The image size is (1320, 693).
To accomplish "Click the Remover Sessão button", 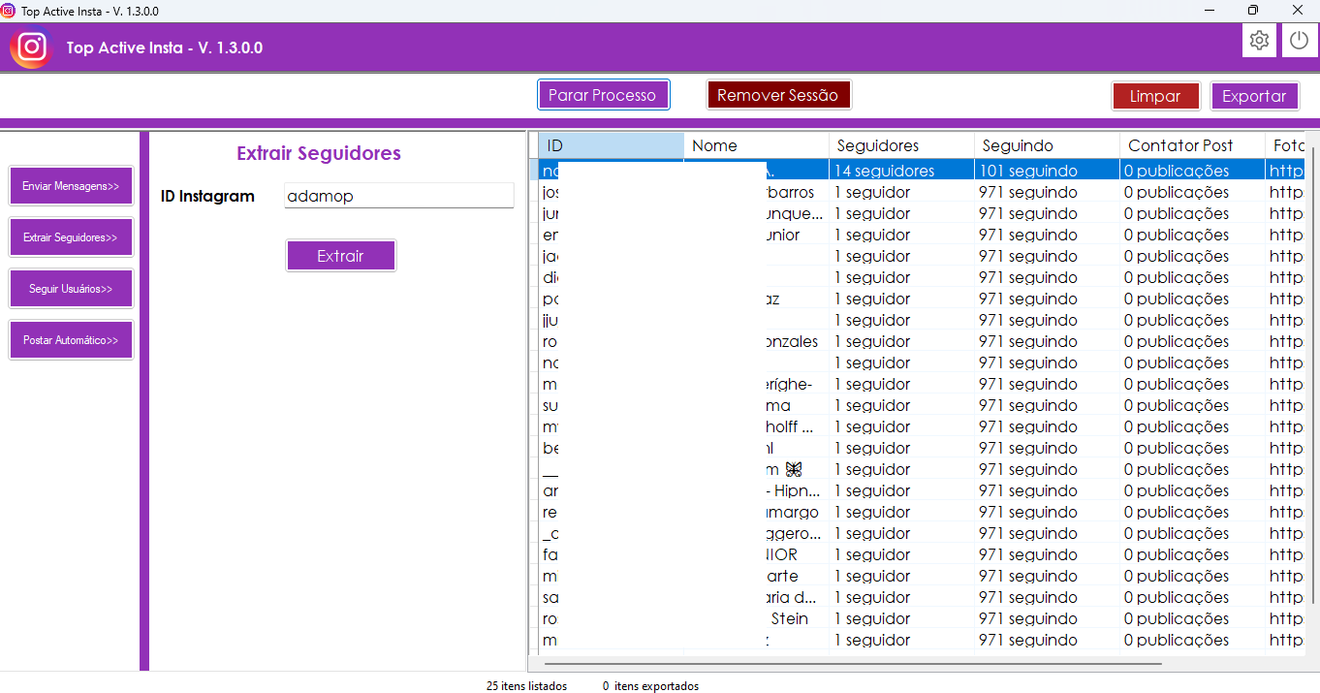I will pos(778,95).
